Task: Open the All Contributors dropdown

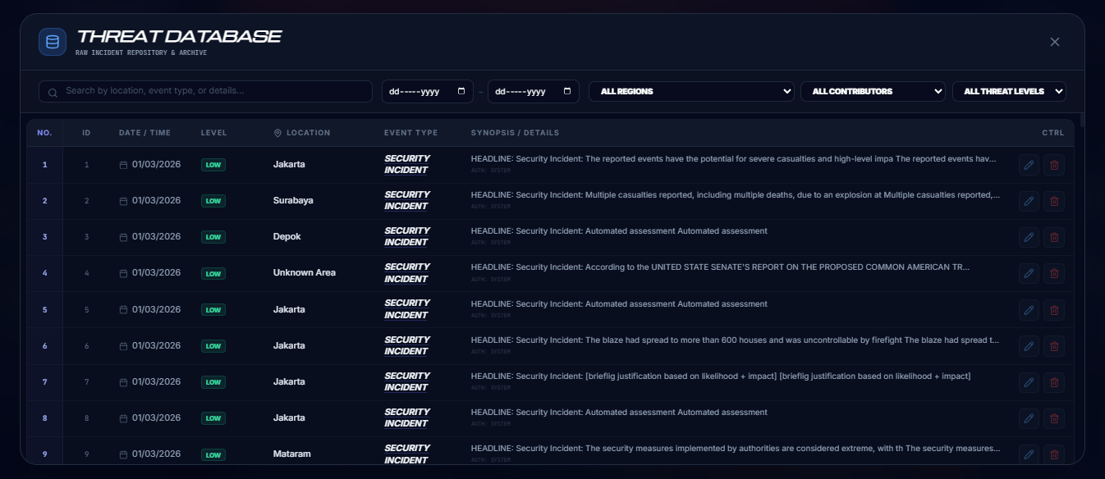Action: point(873,91)
